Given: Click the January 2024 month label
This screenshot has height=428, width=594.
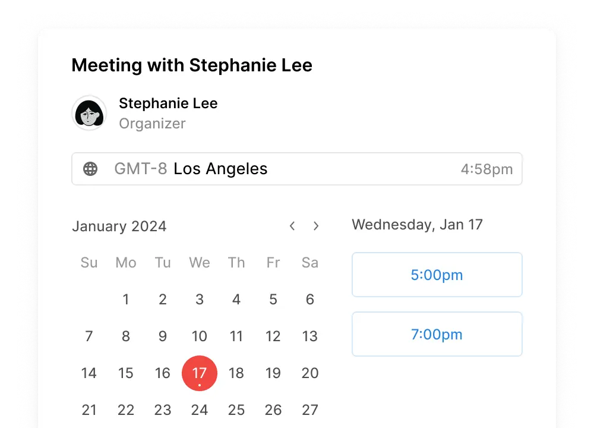Looking at the screenshot, I should [x=119, y=226].
